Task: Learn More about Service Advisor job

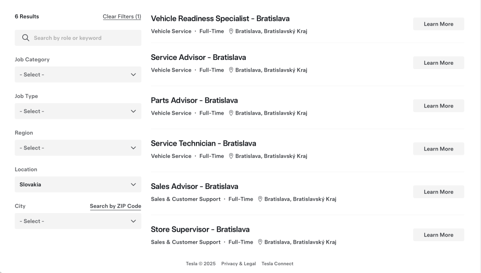Action: pyautogui.click(x=438, y=63)
